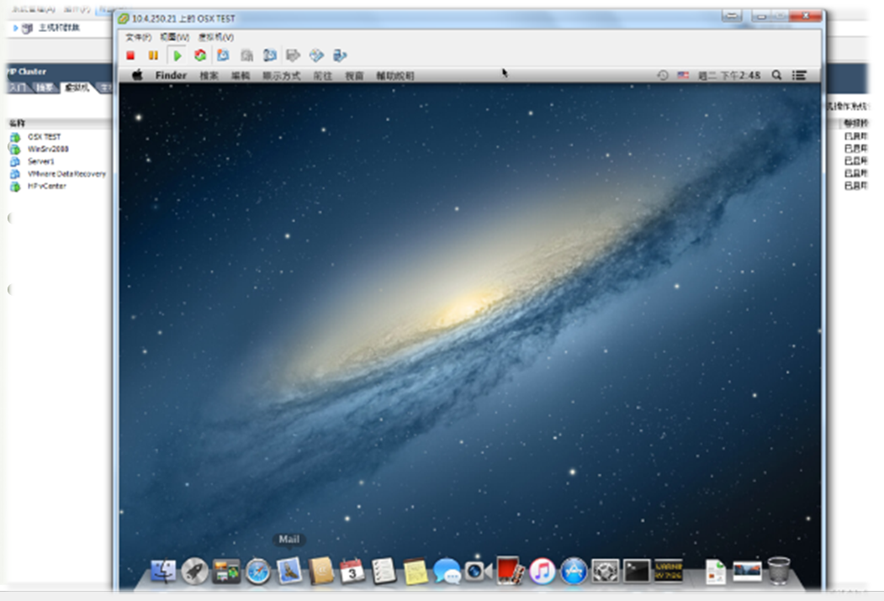Take a virtual machine snapshot
The width and height of the screenshot is (884, 601).
click(223, 55)
